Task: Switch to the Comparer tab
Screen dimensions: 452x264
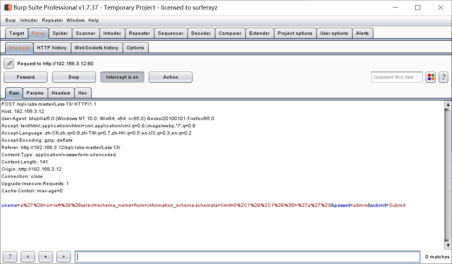Action: (230, 33)
